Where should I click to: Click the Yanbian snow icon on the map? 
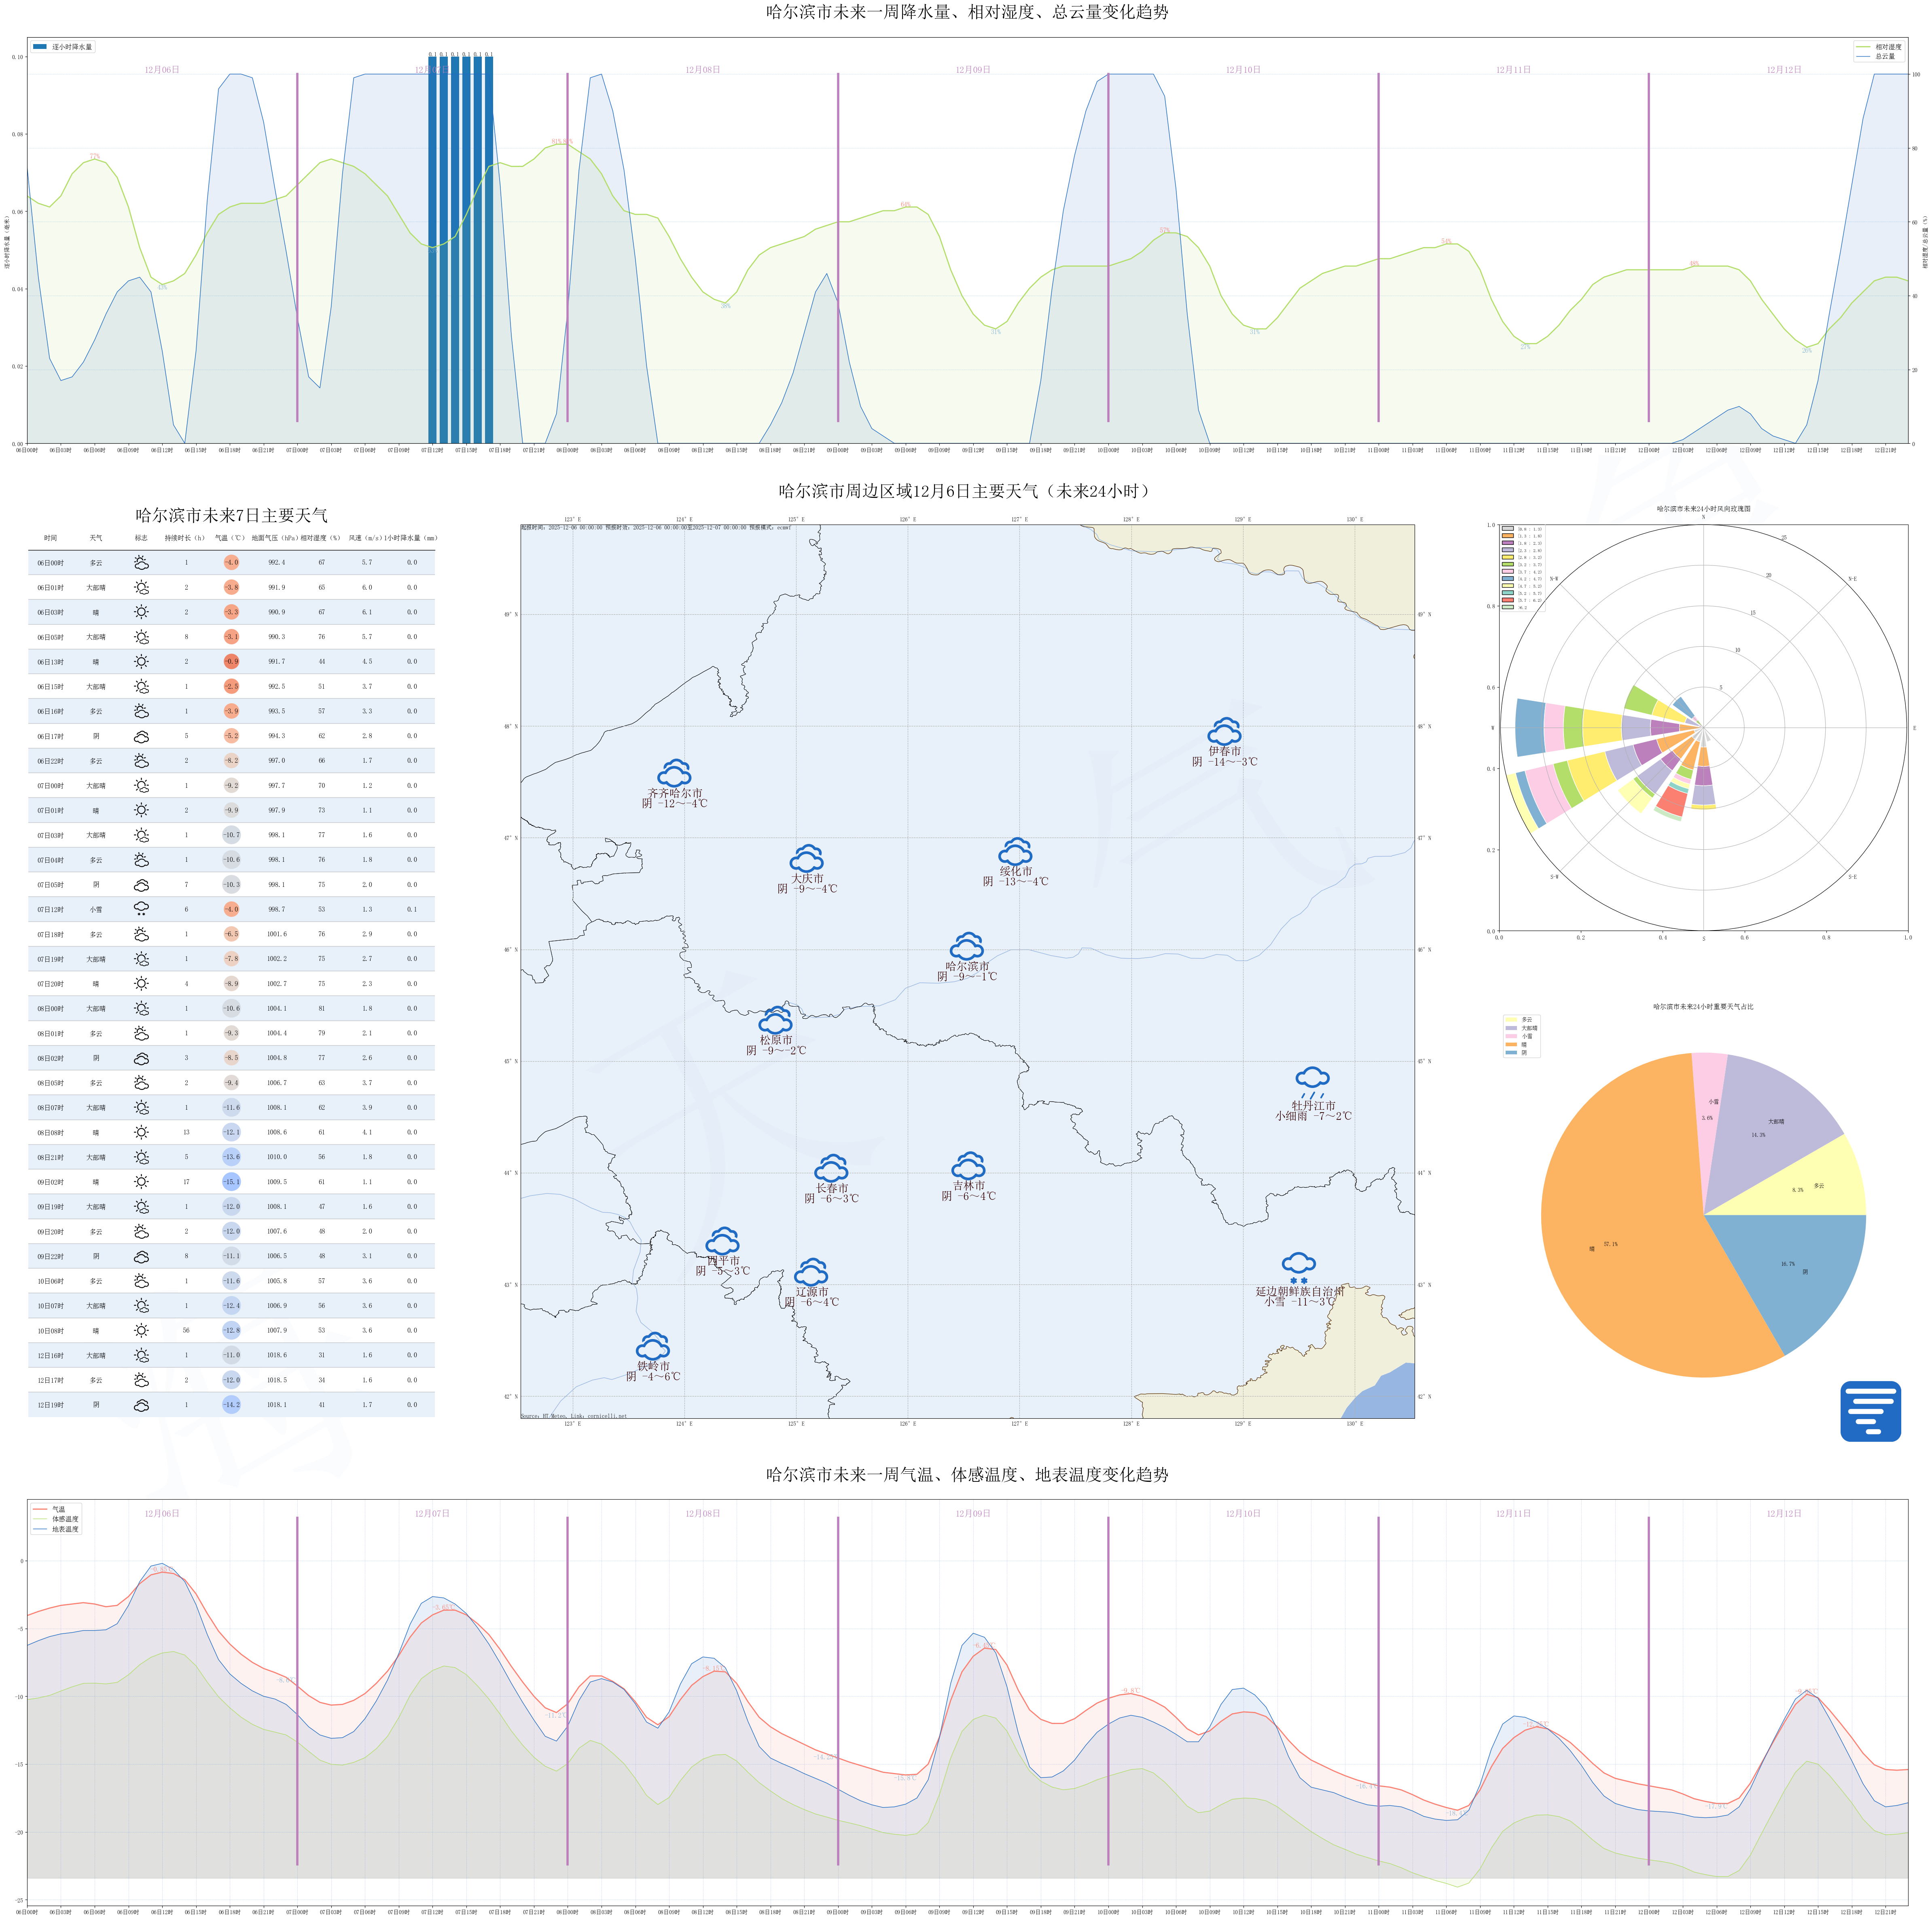[x=1298, y=1268]
